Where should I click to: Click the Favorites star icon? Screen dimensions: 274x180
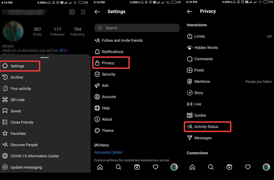[x=5, y=133]
